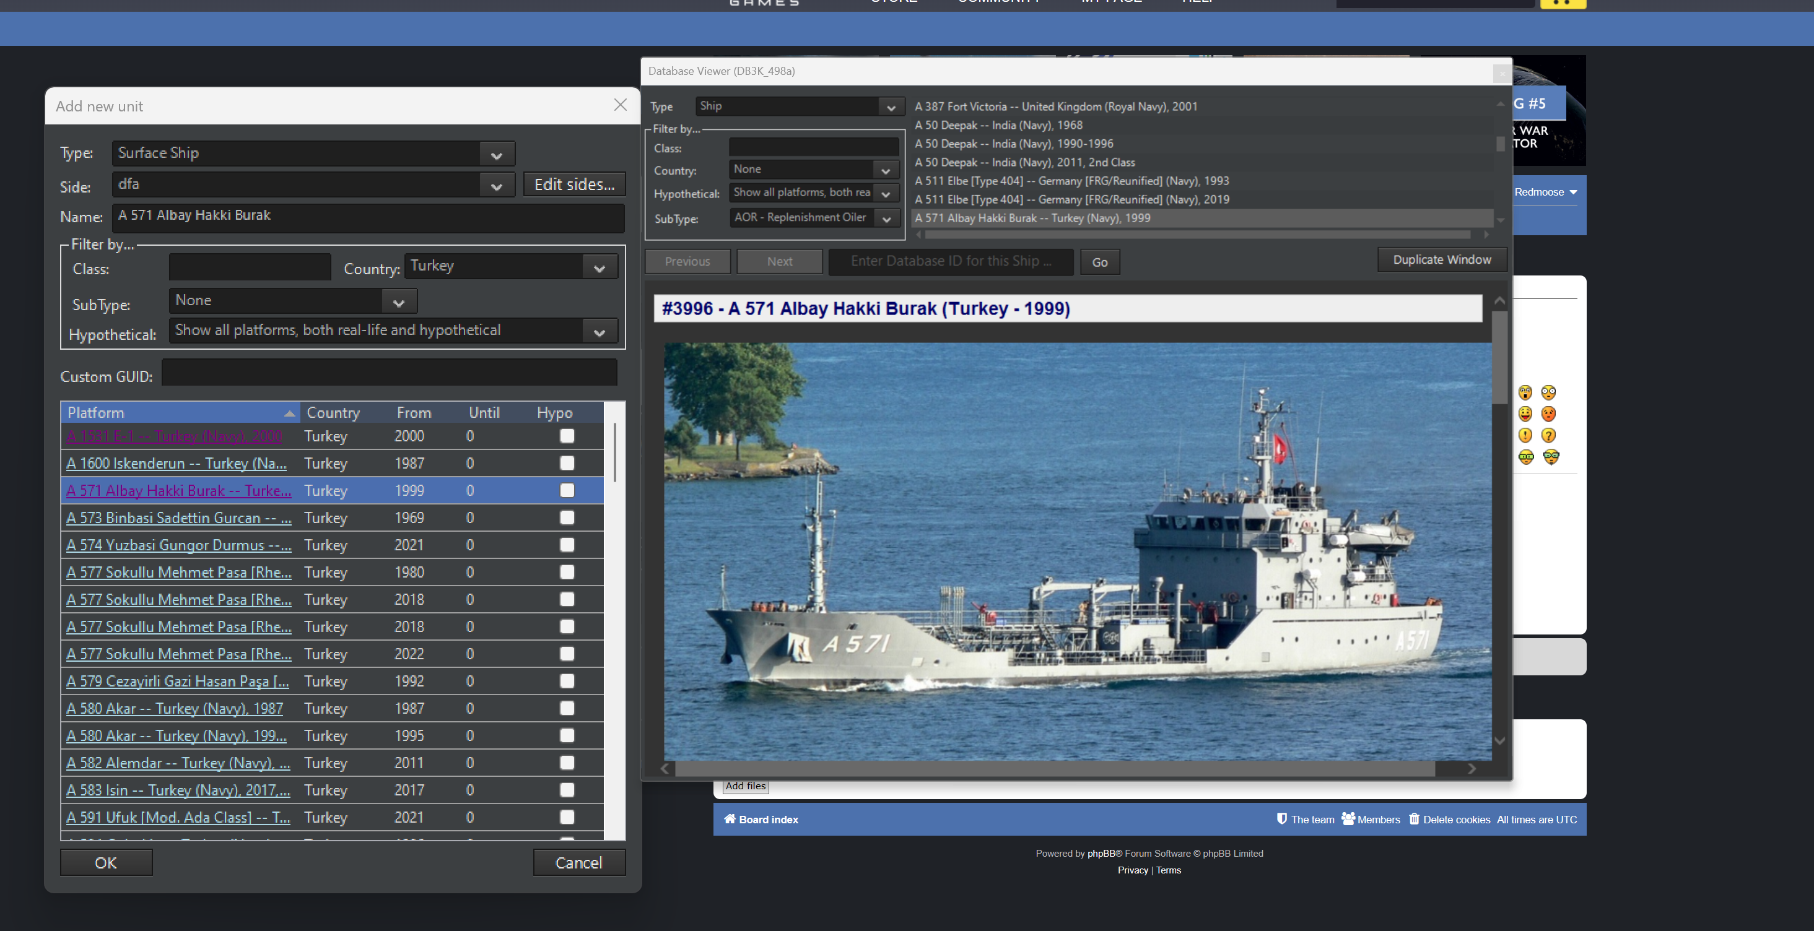Click the Delete cookies trash icon
Viewport: 1814px width, 931px height.
coord(1414,818)
